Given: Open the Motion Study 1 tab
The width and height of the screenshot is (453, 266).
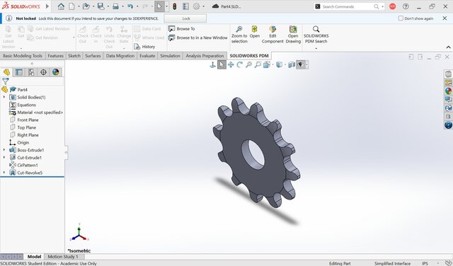Looking at the screenshot, I should coord(63,257).
